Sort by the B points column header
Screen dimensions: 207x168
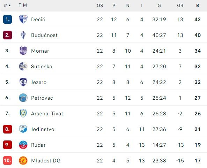point(198,6)
